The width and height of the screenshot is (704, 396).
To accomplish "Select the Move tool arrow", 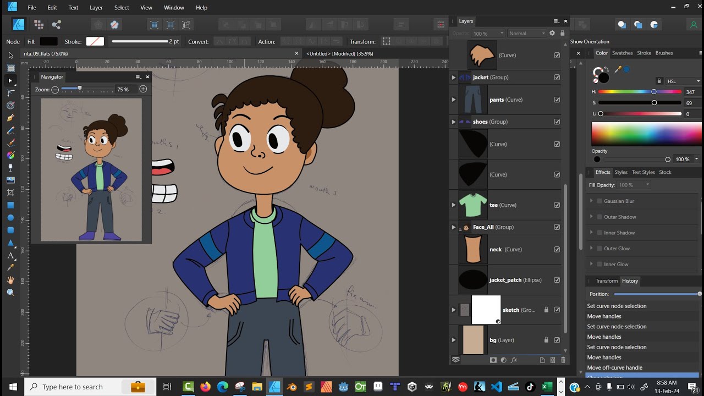I will (10, 56).
